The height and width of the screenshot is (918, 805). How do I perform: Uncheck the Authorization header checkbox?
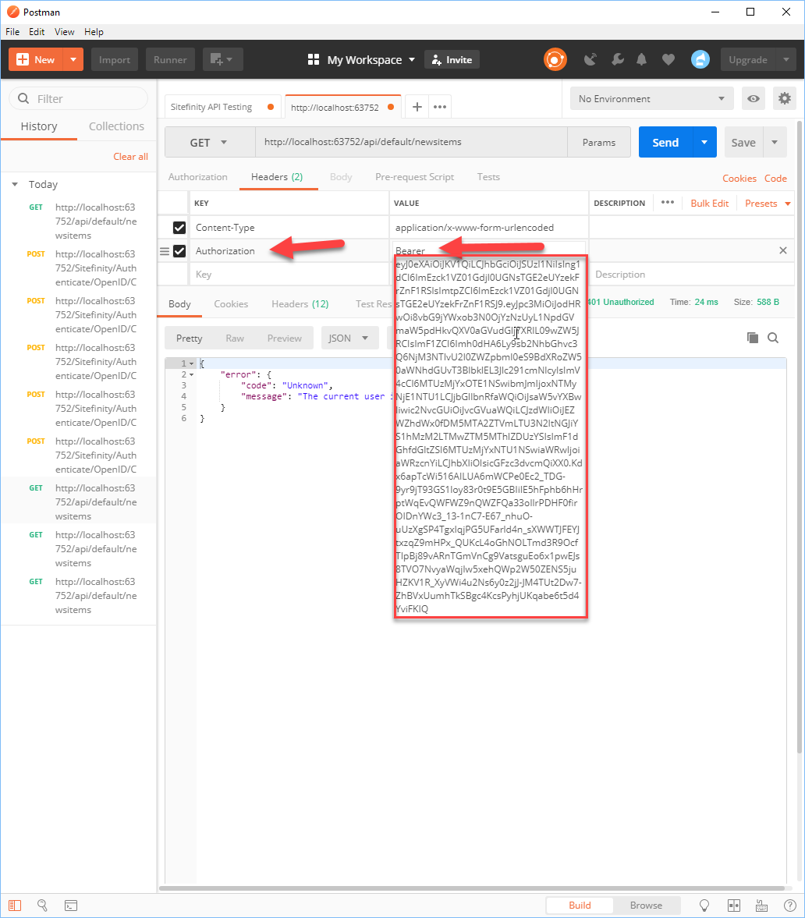pos(179,250)
